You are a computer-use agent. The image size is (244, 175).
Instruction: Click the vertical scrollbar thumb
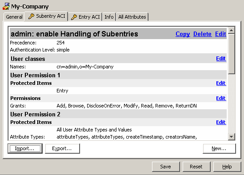tap(232, 54)
